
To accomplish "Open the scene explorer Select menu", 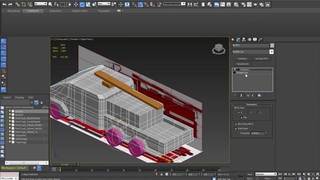I will click(x=7, y=97).
